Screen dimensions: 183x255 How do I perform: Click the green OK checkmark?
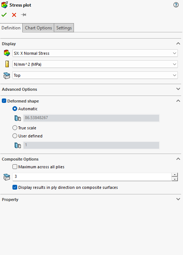[x=4, y=15]
